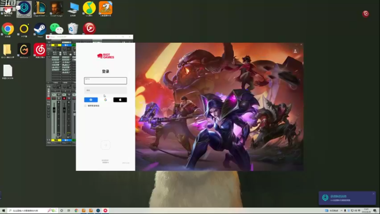Click the floating red round widget top-right
The image size is (380, 214).
366,14
